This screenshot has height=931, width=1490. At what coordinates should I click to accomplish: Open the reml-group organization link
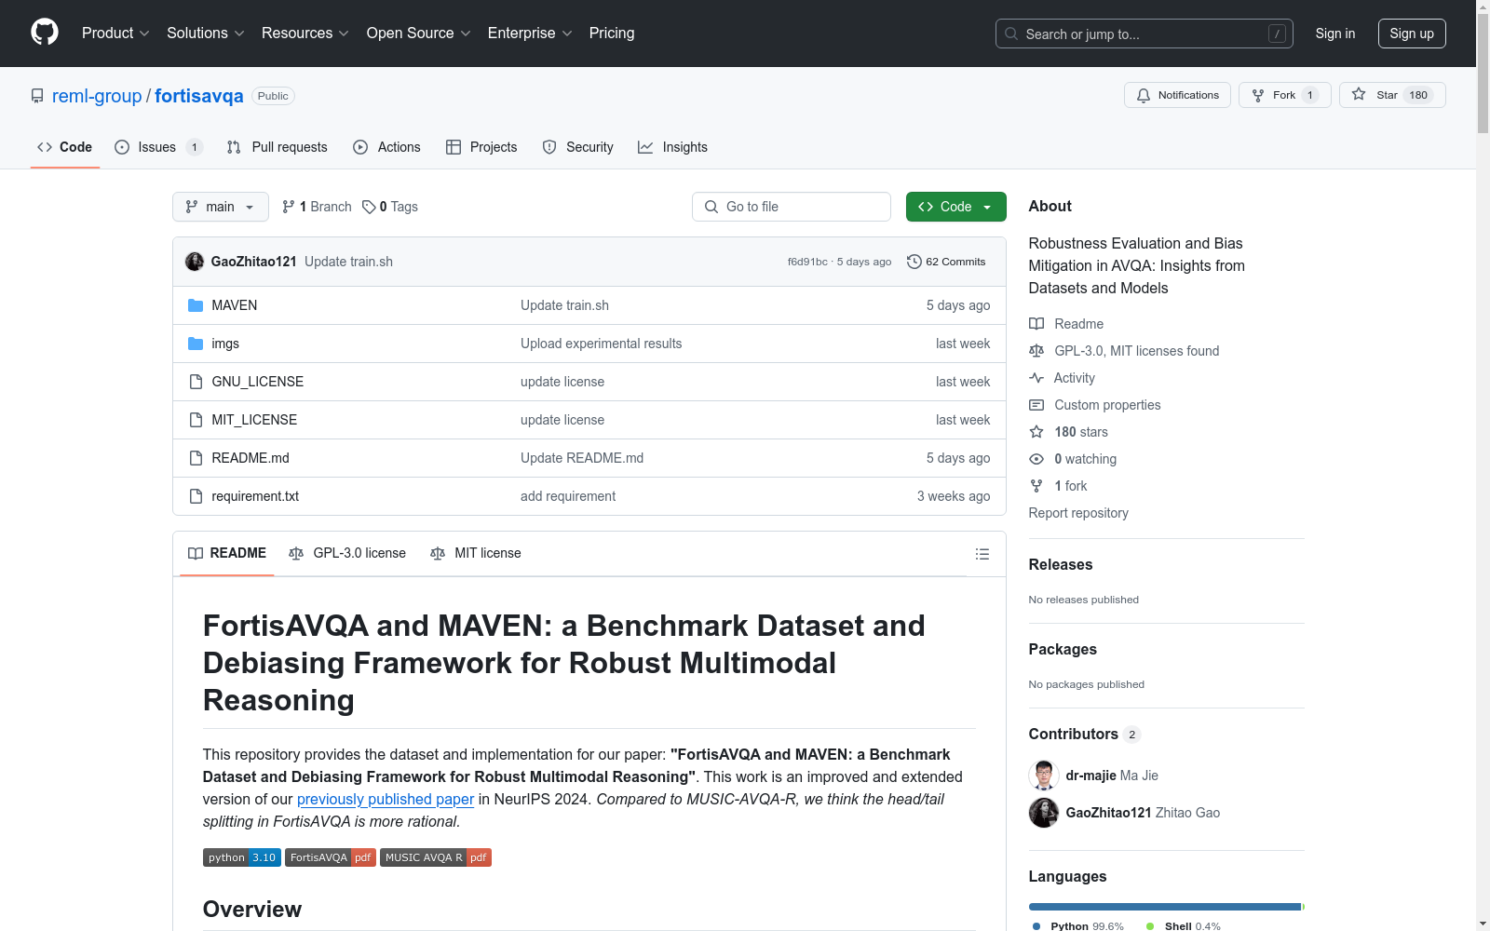(97, 96)
